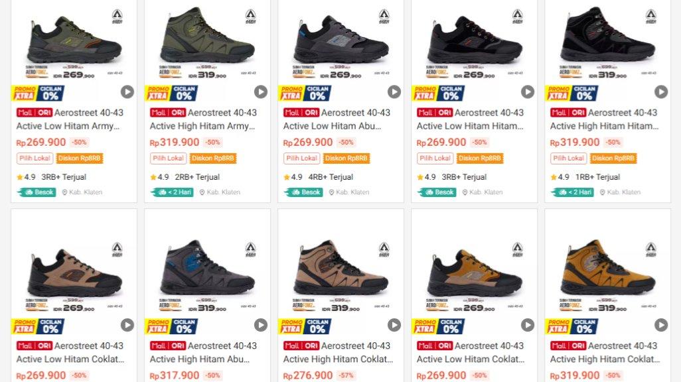The image size is (681, 382).
Task: Play video for Active High Hitam Army shoe
Action: pyautogui.click(x=261, y=92)
